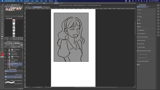The width and height of the screenshot is (160, 90).
Task: Select Enclose and fill sub tool
Action: (x=13, y=74)
